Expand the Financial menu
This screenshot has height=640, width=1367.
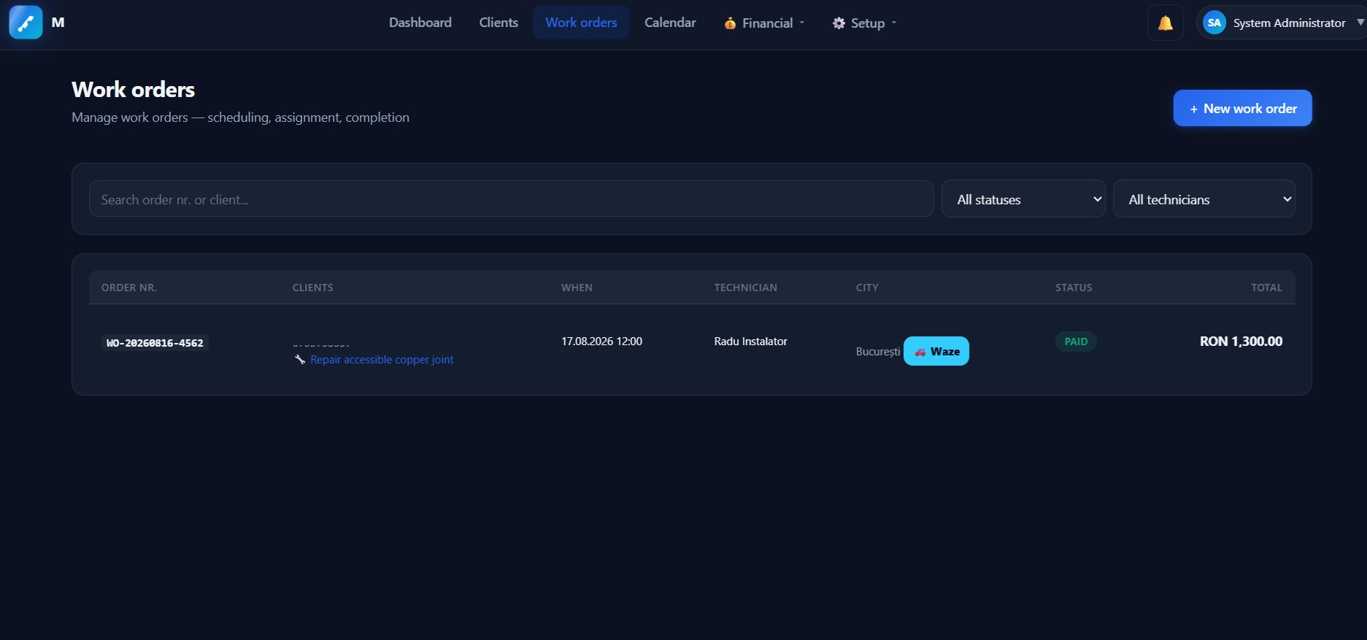click(765, 23)
